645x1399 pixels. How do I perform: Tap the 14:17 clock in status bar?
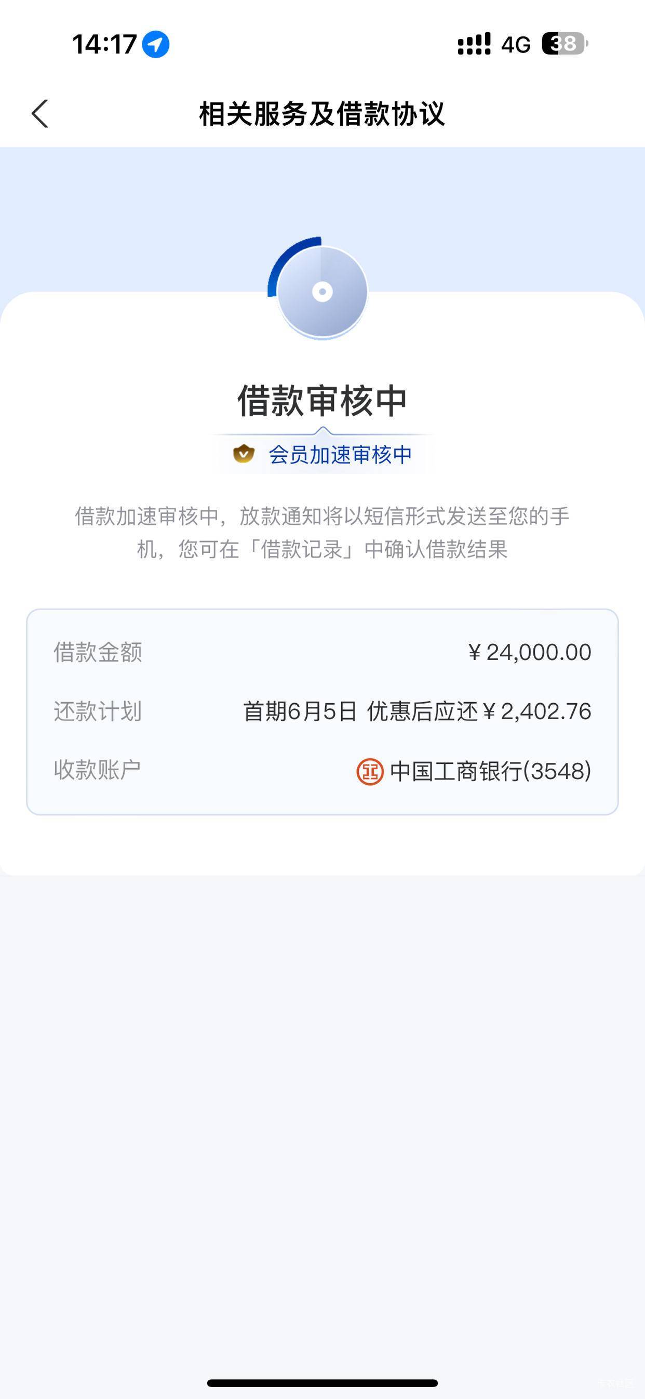(x=104, y=44)
